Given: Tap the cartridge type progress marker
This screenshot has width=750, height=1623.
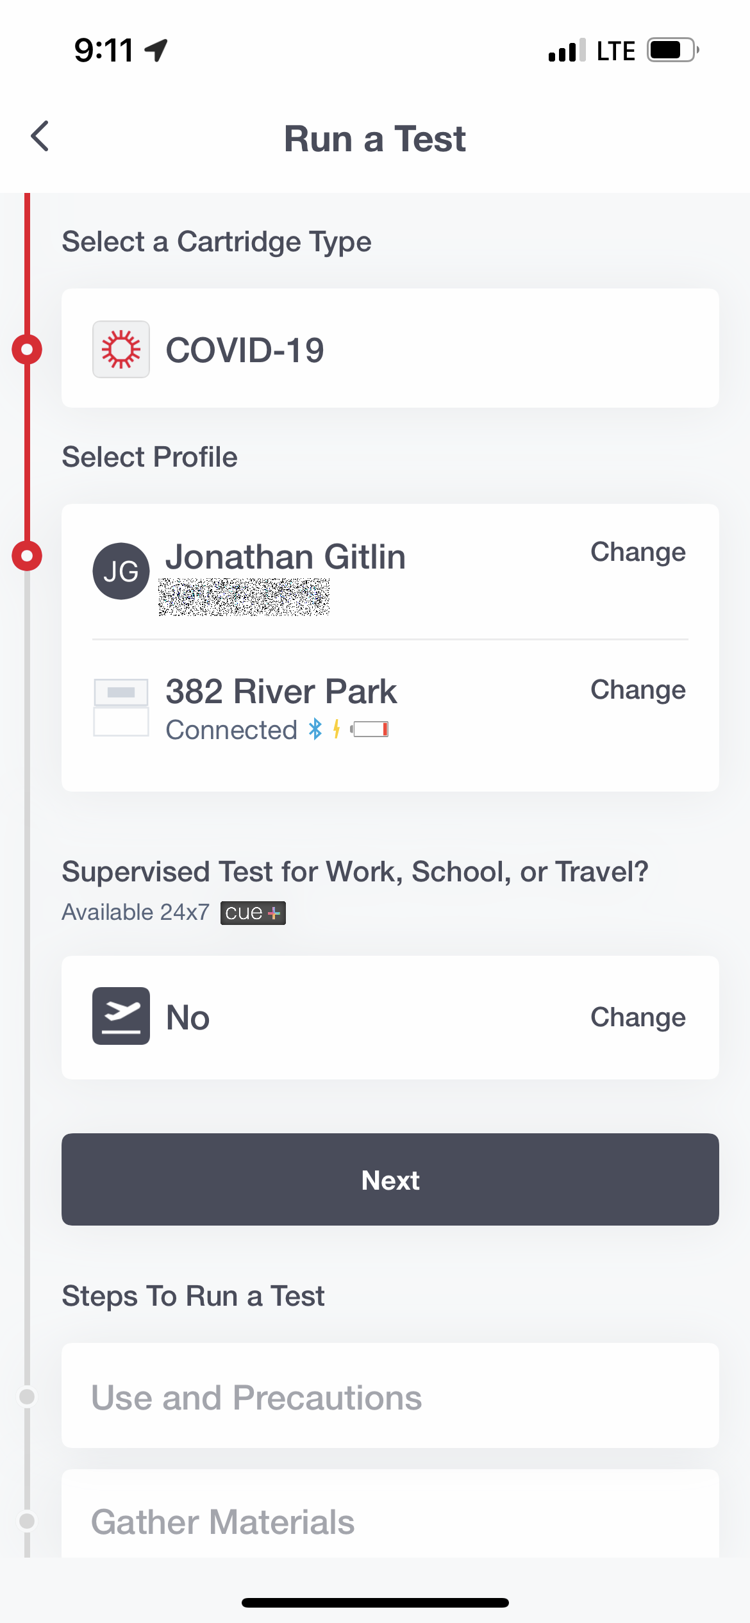Looking at the screenshot, I should tap(27, 349).
